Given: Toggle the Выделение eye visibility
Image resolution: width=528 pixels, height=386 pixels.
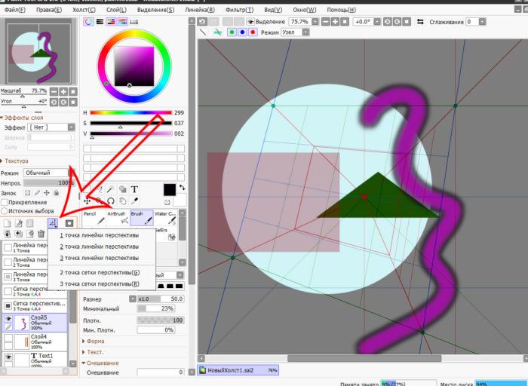Looking at the screenshot, I should [x=250, y=22].
